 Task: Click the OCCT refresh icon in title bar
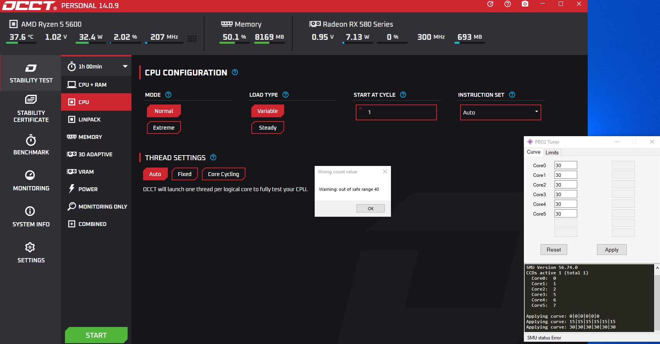tap(490, 4)
